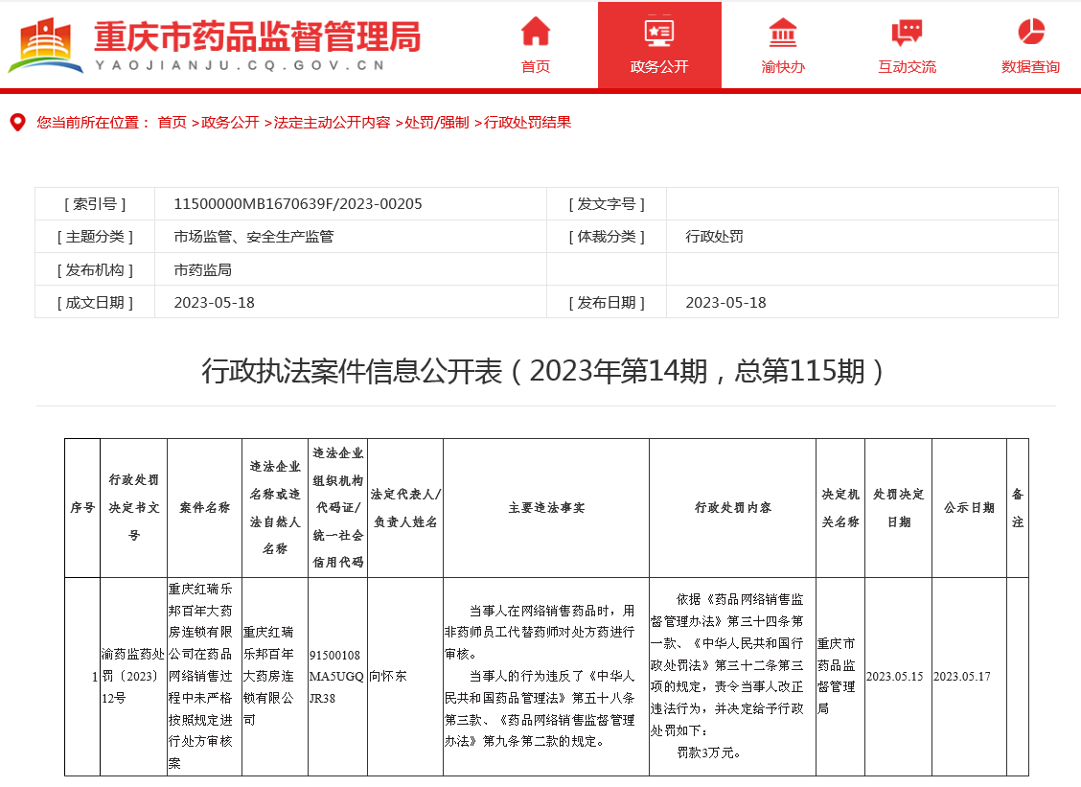The width and height of the screenshot is (1081, 787).
Task: Open the 数据查询 navigation tab label
Action: 1030,67
